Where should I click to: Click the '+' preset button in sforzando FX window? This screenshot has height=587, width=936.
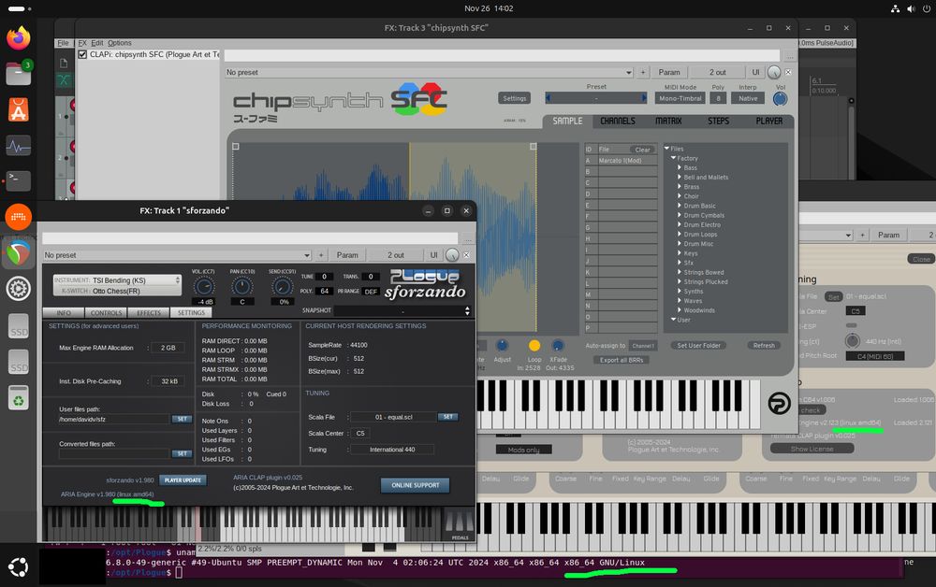coord(321,255)
